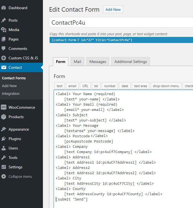
Task: Insert an email tag
Action: [72, 86]
